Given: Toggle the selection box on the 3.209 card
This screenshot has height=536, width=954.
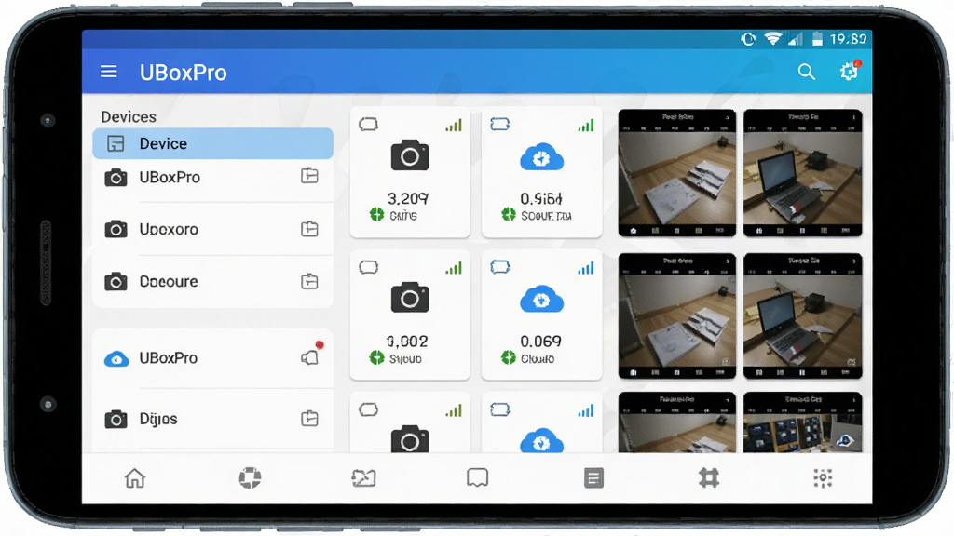Looking at the screenshot, I should tap(368, 125).
